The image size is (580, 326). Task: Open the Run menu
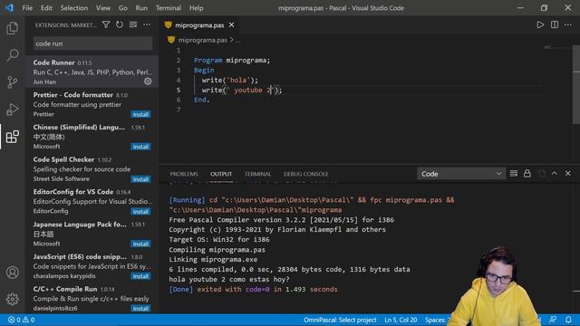pyautogui.click(x=141, y=8)
